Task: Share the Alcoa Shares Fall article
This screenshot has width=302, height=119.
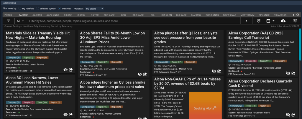Action: click(145, 74)
